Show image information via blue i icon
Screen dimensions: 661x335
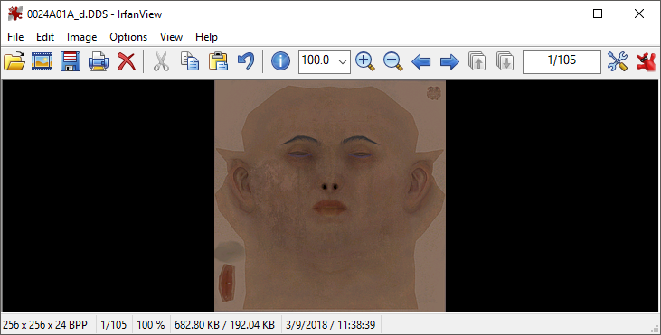point(280,61)
